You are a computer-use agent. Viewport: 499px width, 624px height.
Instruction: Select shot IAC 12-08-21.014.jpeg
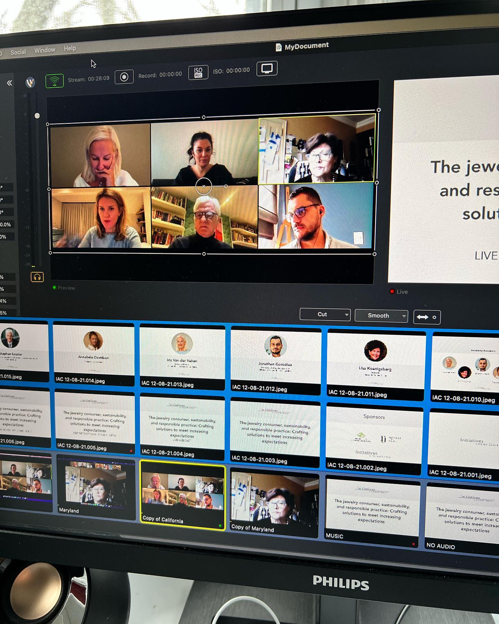click(x=94, y=354)
